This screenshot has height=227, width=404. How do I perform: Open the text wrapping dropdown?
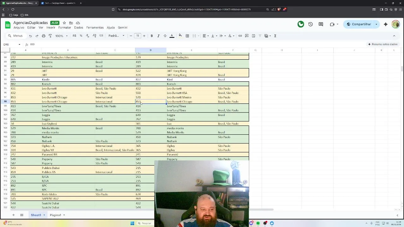[223, 36]
